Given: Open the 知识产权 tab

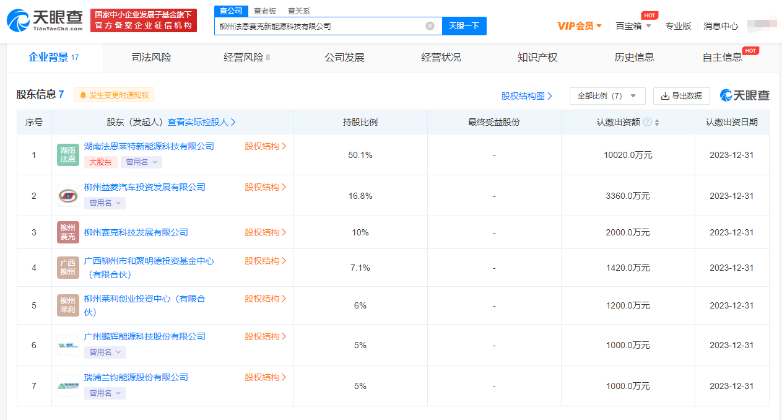Looking at the screenshot, I should (x=537, y=58).
